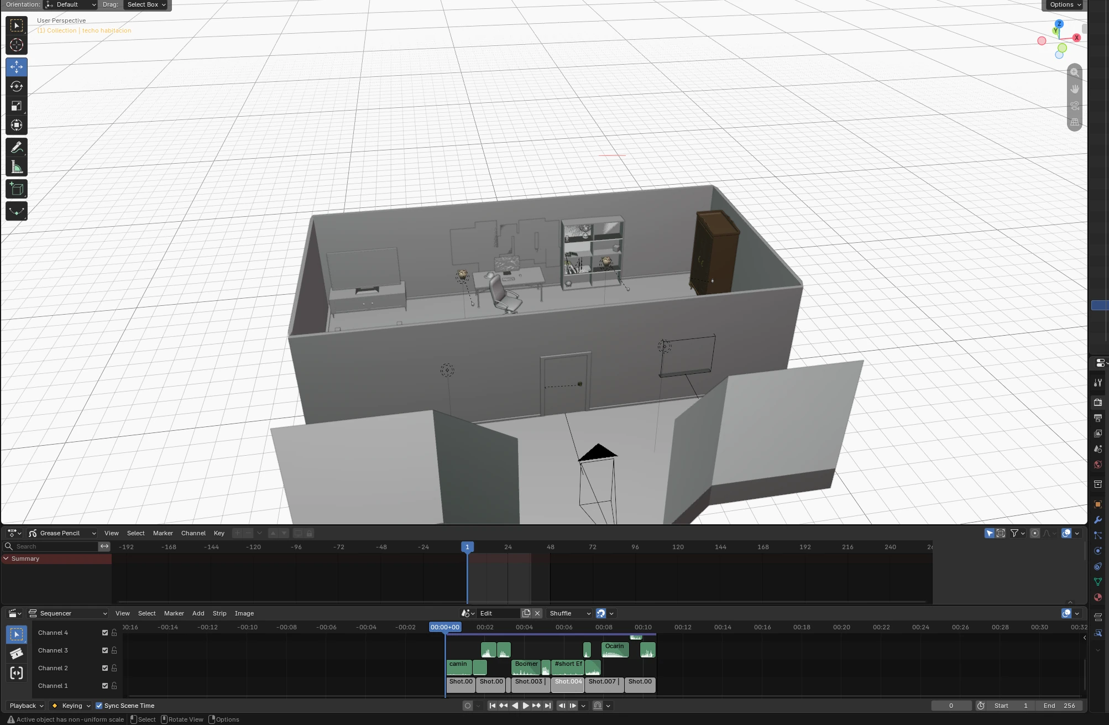
Task: Toggle Sync Scene Time checkbox
Action: coord(99,706)
